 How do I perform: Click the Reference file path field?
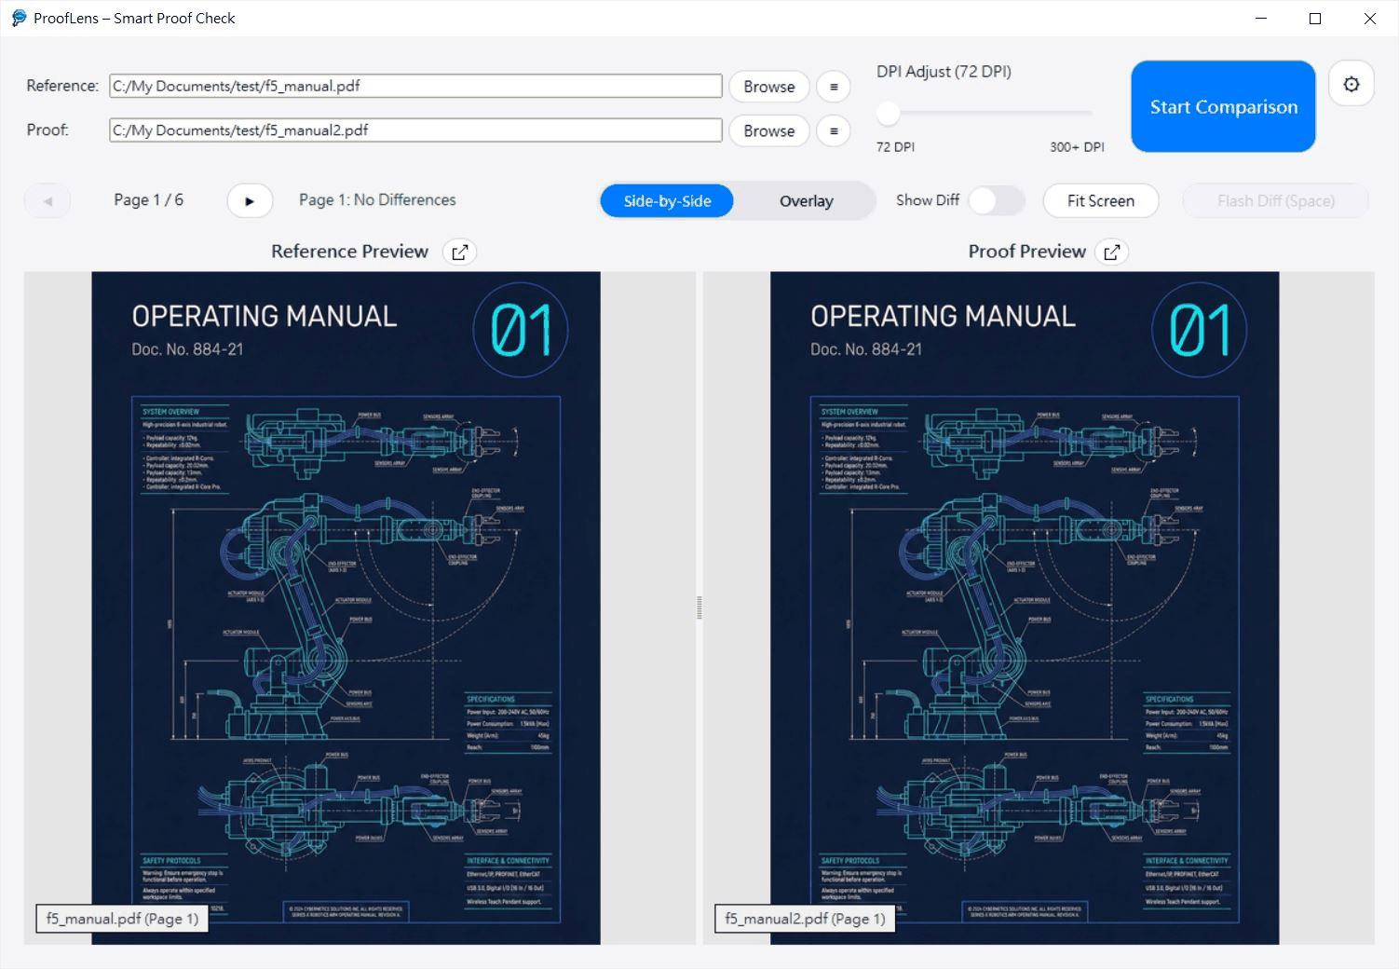pyautogui.click(x=414, y=86)
